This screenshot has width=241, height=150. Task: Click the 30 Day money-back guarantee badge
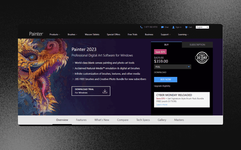point(202,58)
